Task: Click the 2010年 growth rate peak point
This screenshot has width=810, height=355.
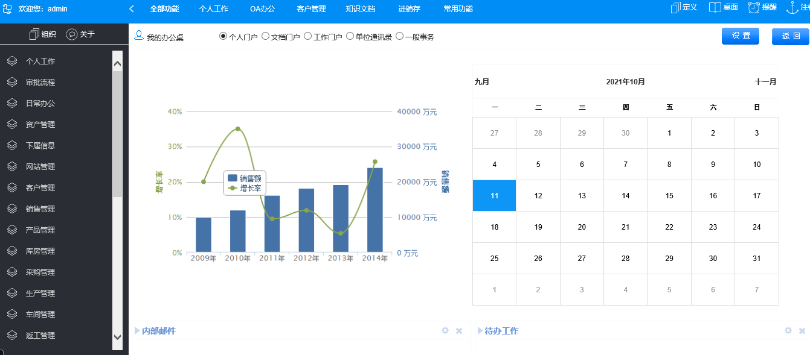Action: tap(237, 128)
